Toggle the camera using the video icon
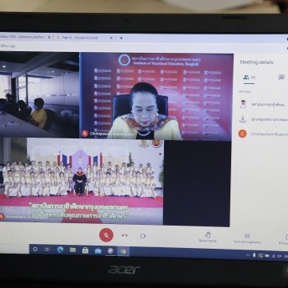 pyautogui.click(x=142, y=236)
